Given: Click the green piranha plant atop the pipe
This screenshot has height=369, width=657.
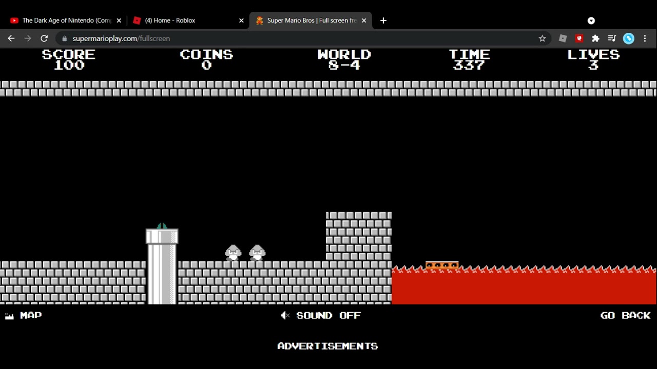Looking at the screenshot, I should click(162, 226).
